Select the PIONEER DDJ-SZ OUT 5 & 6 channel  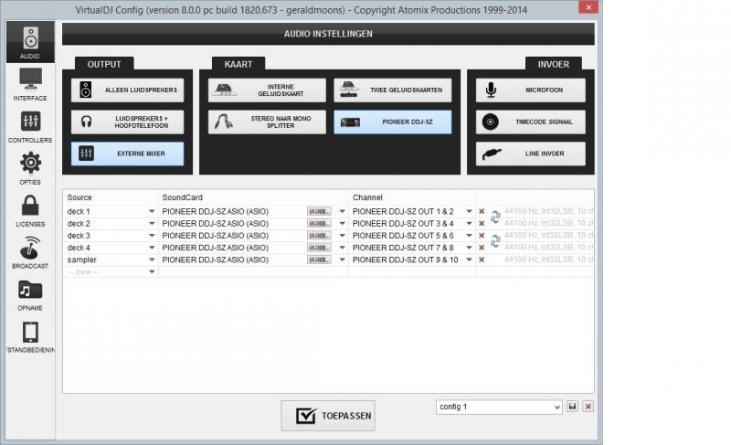[x=403, y=236]
